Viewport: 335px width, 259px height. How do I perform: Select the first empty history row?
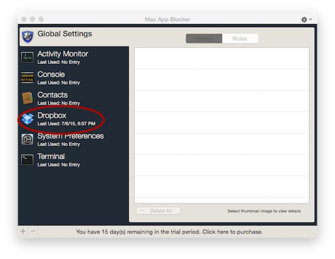tap(221, 59)
